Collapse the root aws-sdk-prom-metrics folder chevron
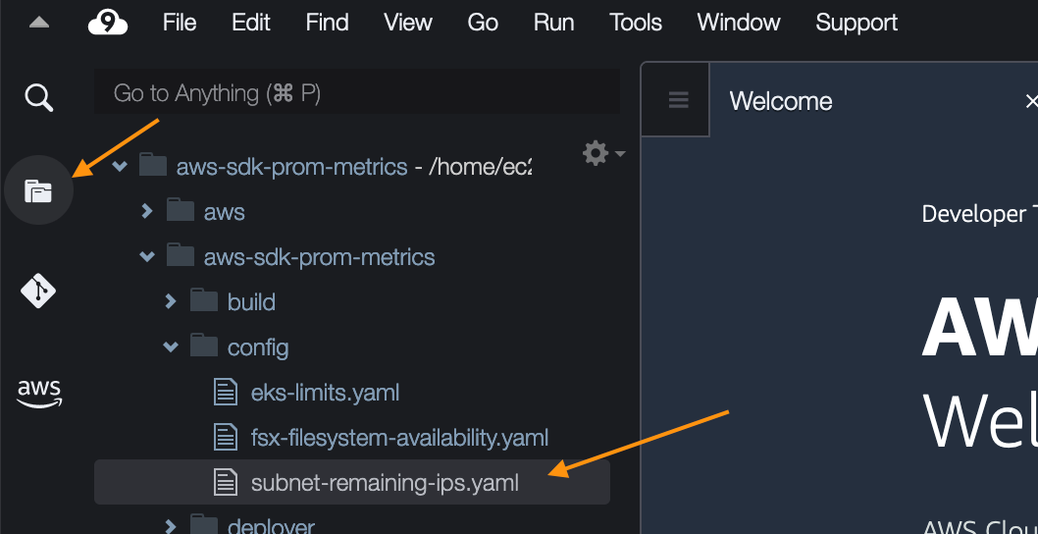 (120, 166)
